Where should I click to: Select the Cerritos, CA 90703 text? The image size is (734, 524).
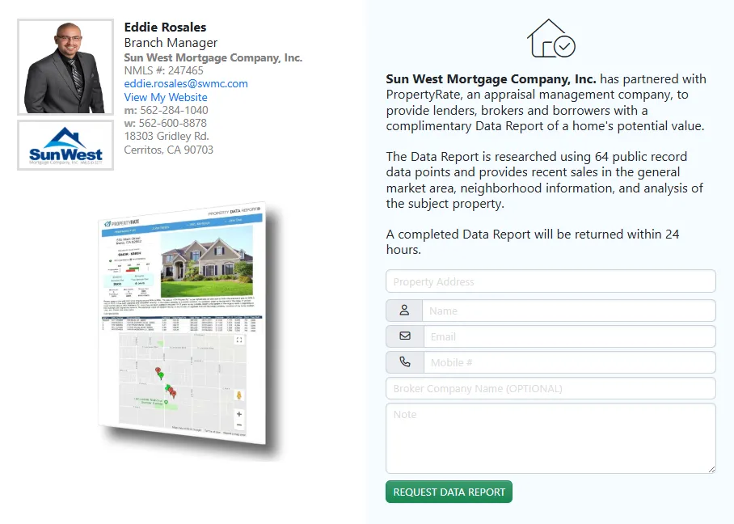point(168,150)
